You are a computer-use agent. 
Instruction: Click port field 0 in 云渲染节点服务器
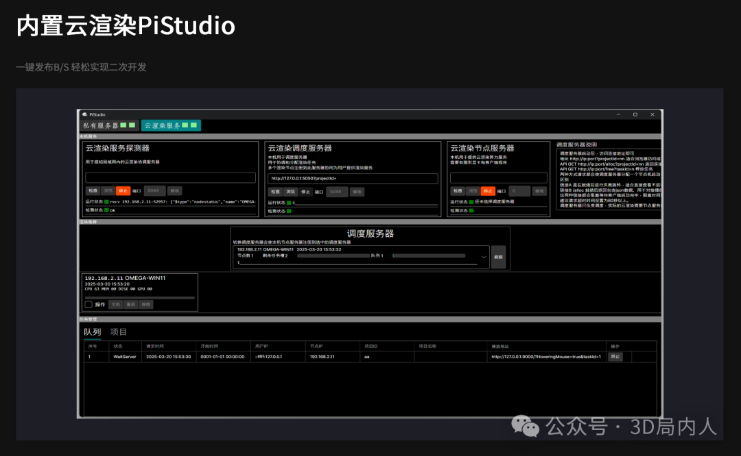click(519, 191)
